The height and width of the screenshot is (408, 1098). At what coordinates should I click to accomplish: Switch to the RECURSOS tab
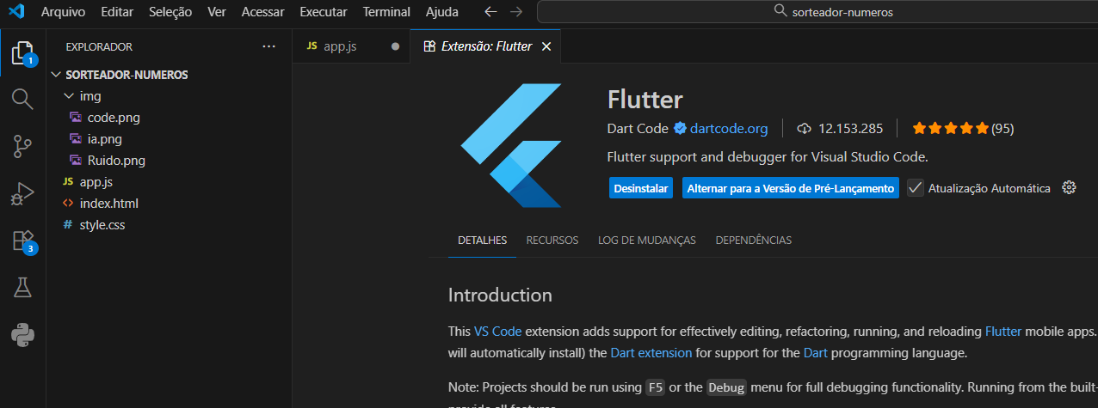[x=552, y=241]
